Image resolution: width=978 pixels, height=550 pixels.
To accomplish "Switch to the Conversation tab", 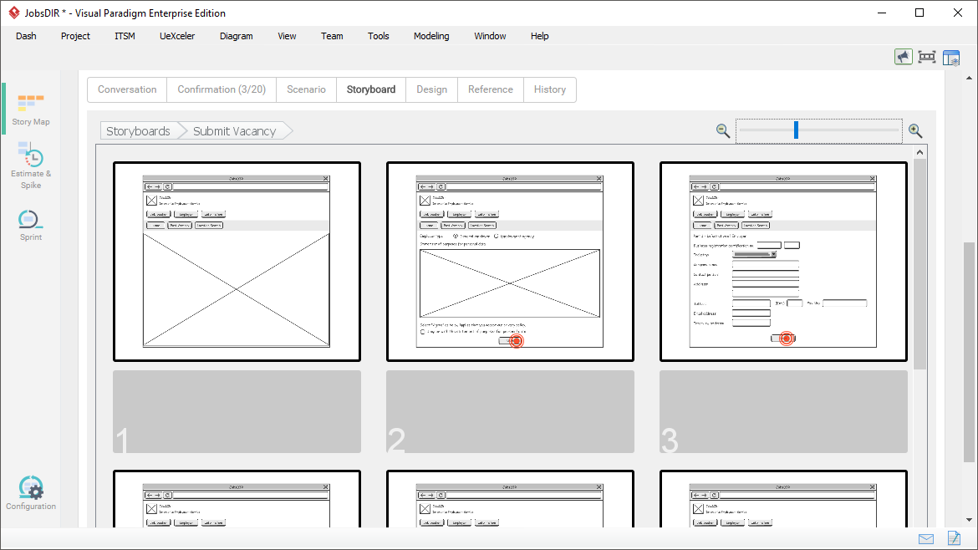I will (x=127, y=89).
